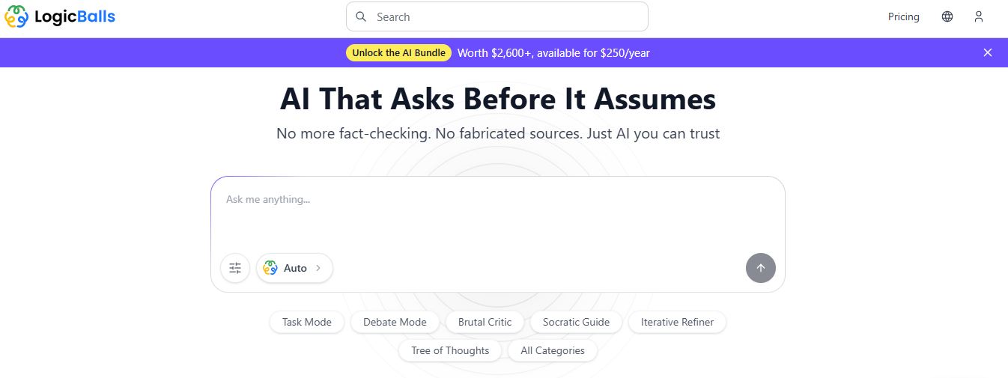Expand the Auto model selector

(294, 268)
